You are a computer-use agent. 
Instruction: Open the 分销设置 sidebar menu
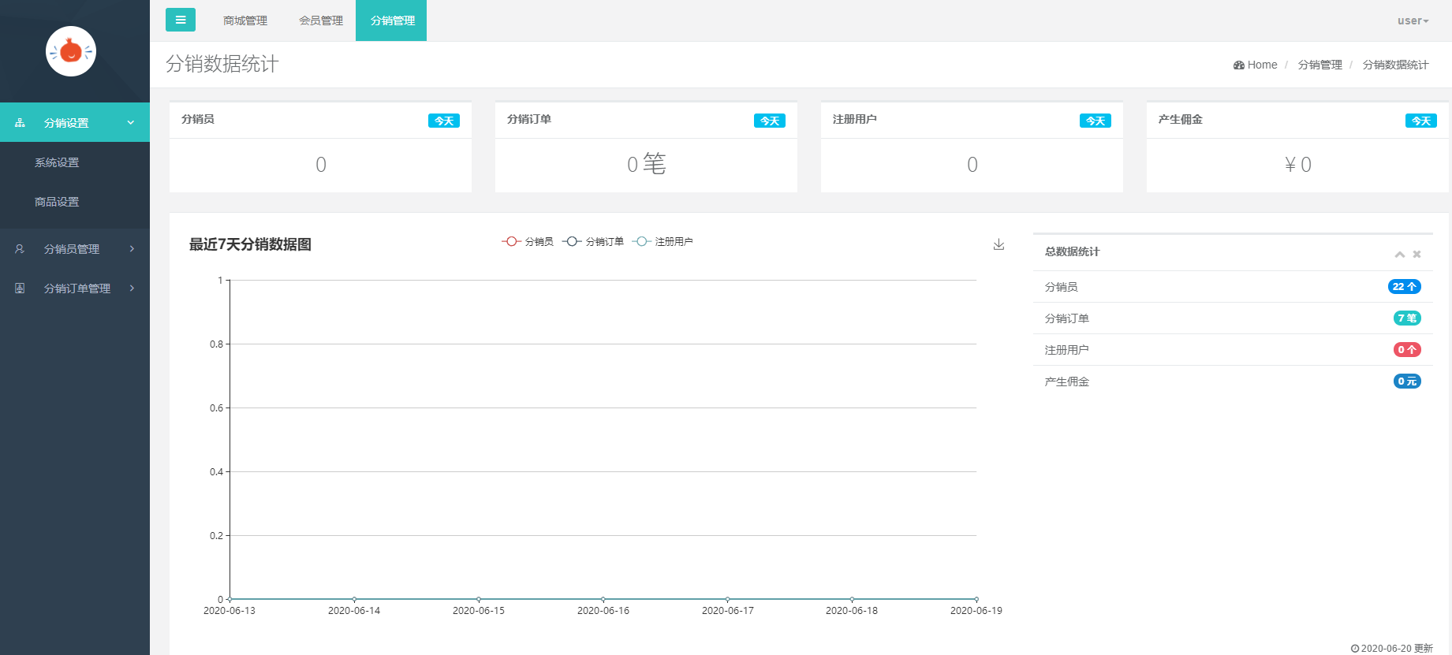75,122
